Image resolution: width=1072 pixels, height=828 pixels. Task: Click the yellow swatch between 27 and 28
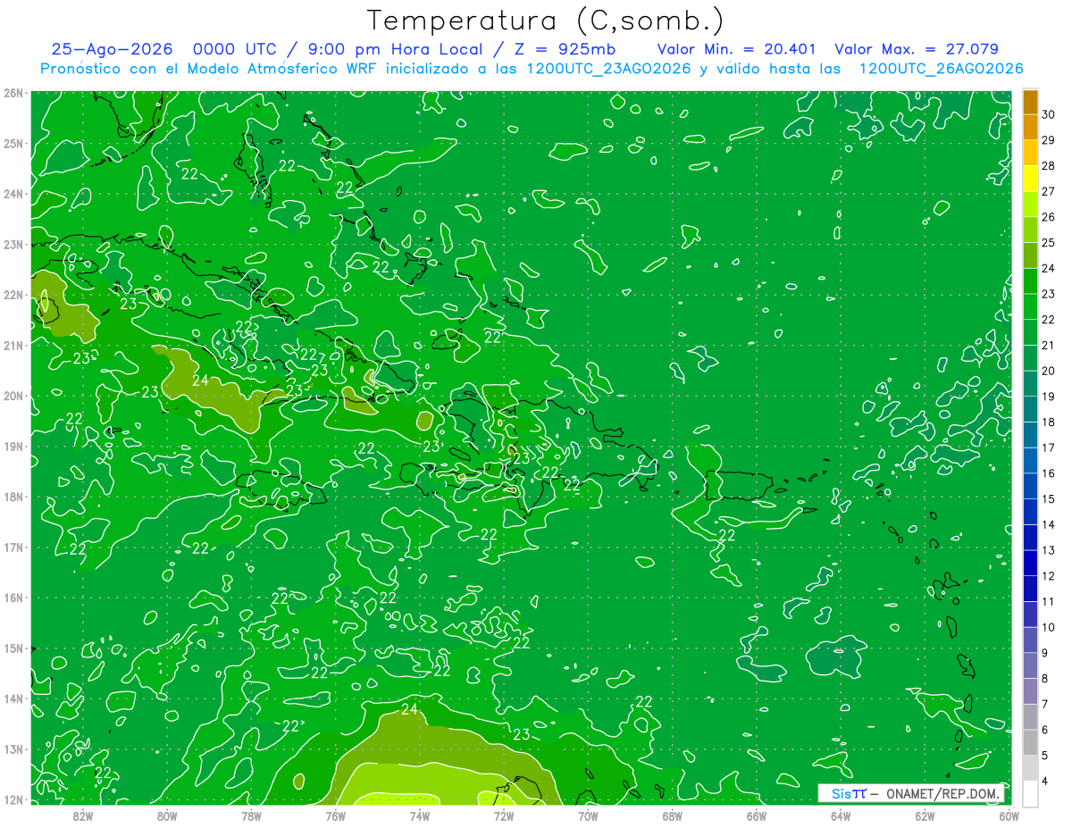[1030, 179]
